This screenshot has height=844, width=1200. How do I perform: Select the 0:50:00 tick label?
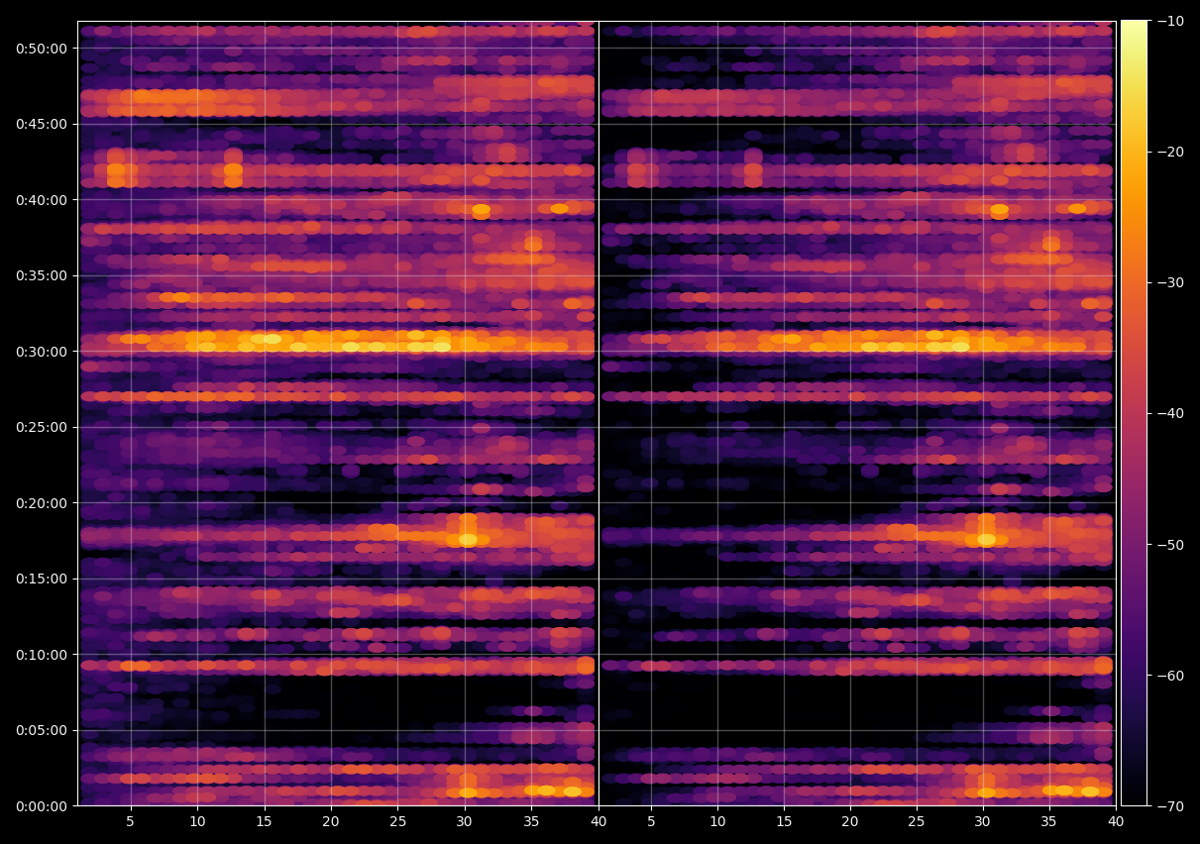point(42,49)
